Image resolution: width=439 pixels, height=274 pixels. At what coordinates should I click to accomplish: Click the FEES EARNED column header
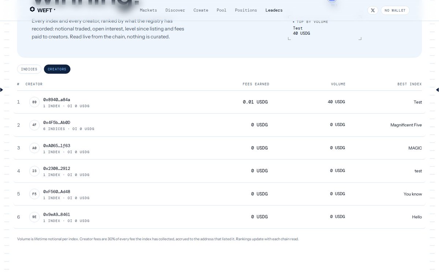(256, 84)
